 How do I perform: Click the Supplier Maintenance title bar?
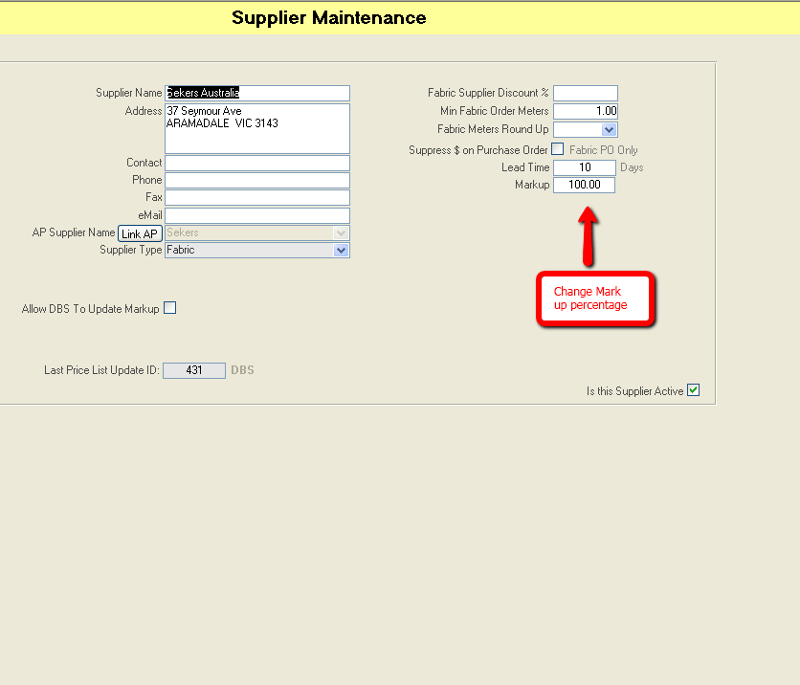(x=328, y=17)
